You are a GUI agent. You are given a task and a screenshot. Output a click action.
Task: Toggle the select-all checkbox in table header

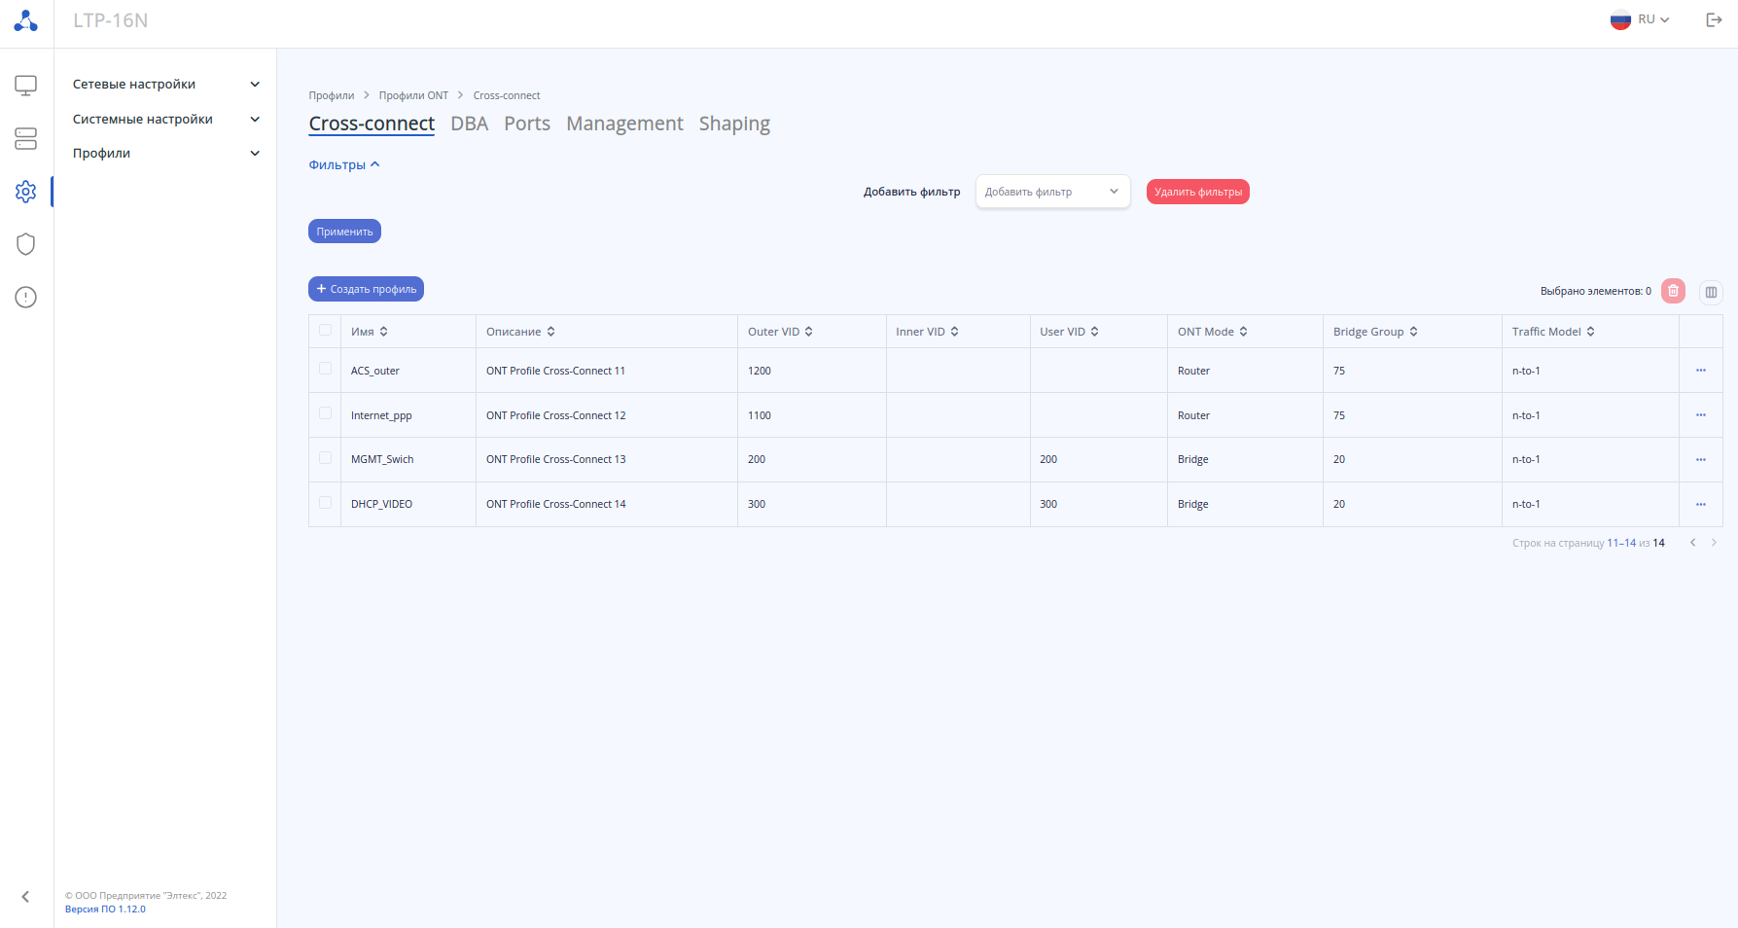point(326,331)
